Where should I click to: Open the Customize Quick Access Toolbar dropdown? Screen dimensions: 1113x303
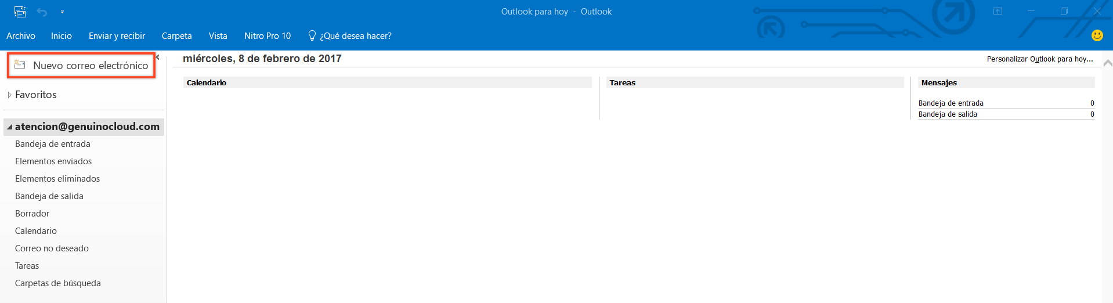coord(62,12)
